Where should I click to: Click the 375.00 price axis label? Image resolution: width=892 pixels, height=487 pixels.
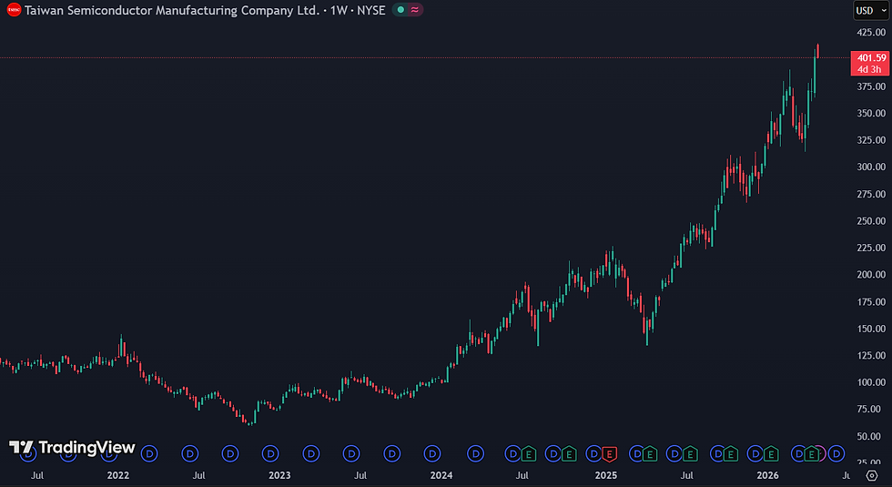tap(871, 86)
